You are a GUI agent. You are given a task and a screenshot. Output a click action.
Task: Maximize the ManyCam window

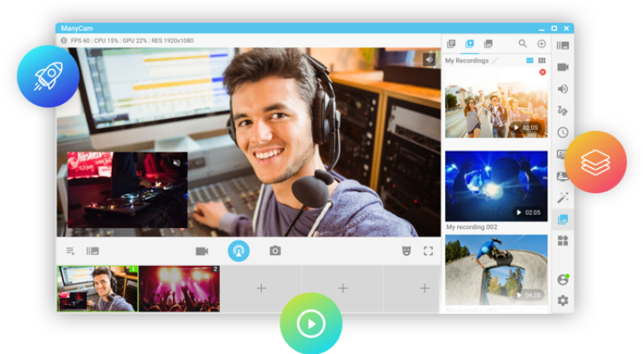pyautogui.click(x=554, y=28)
